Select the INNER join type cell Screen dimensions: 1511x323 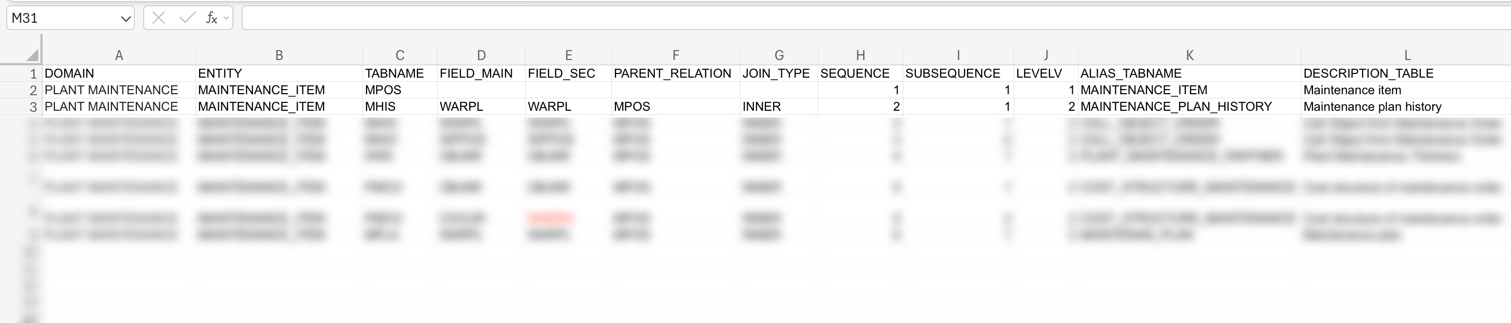(779, 107)
